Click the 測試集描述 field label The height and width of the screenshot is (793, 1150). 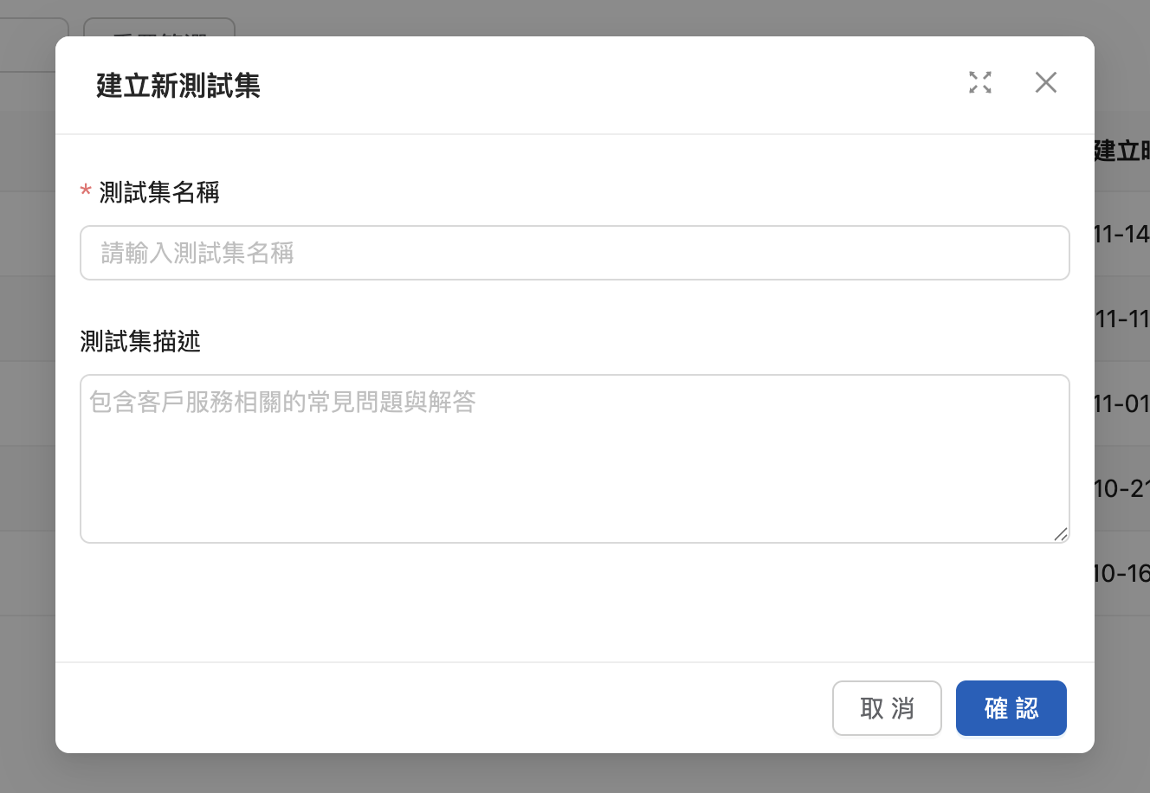(140, 342)
